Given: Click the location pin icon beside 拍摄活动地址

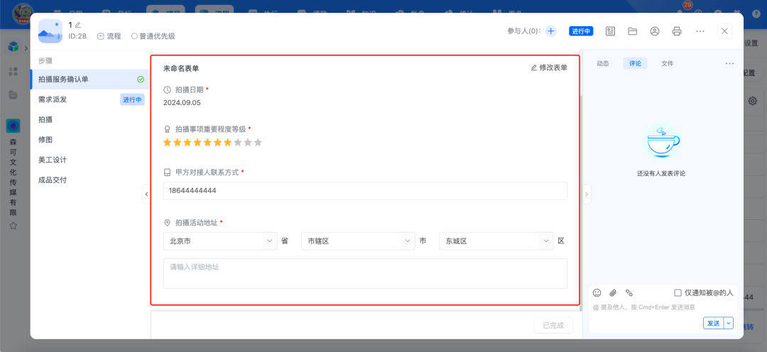Looking at the screenshot, I should [x=168, y=223].
